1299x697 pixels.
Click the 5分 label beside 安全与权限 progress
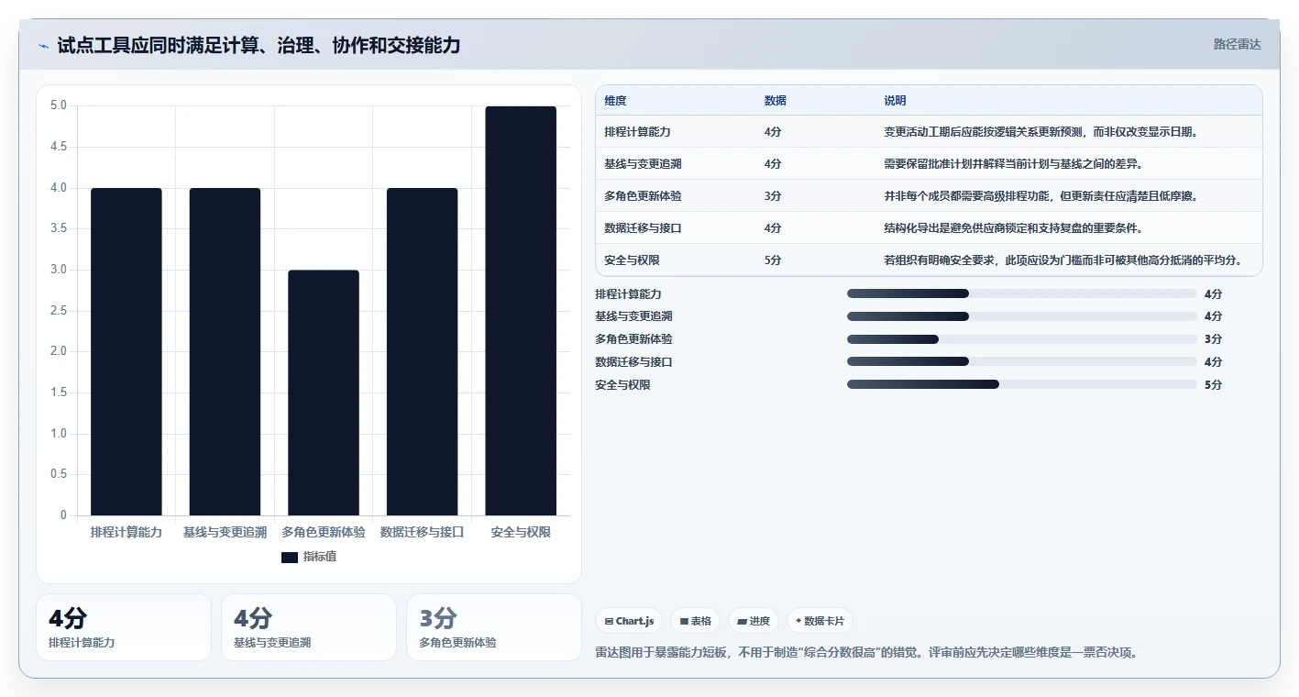(1213, 385)
